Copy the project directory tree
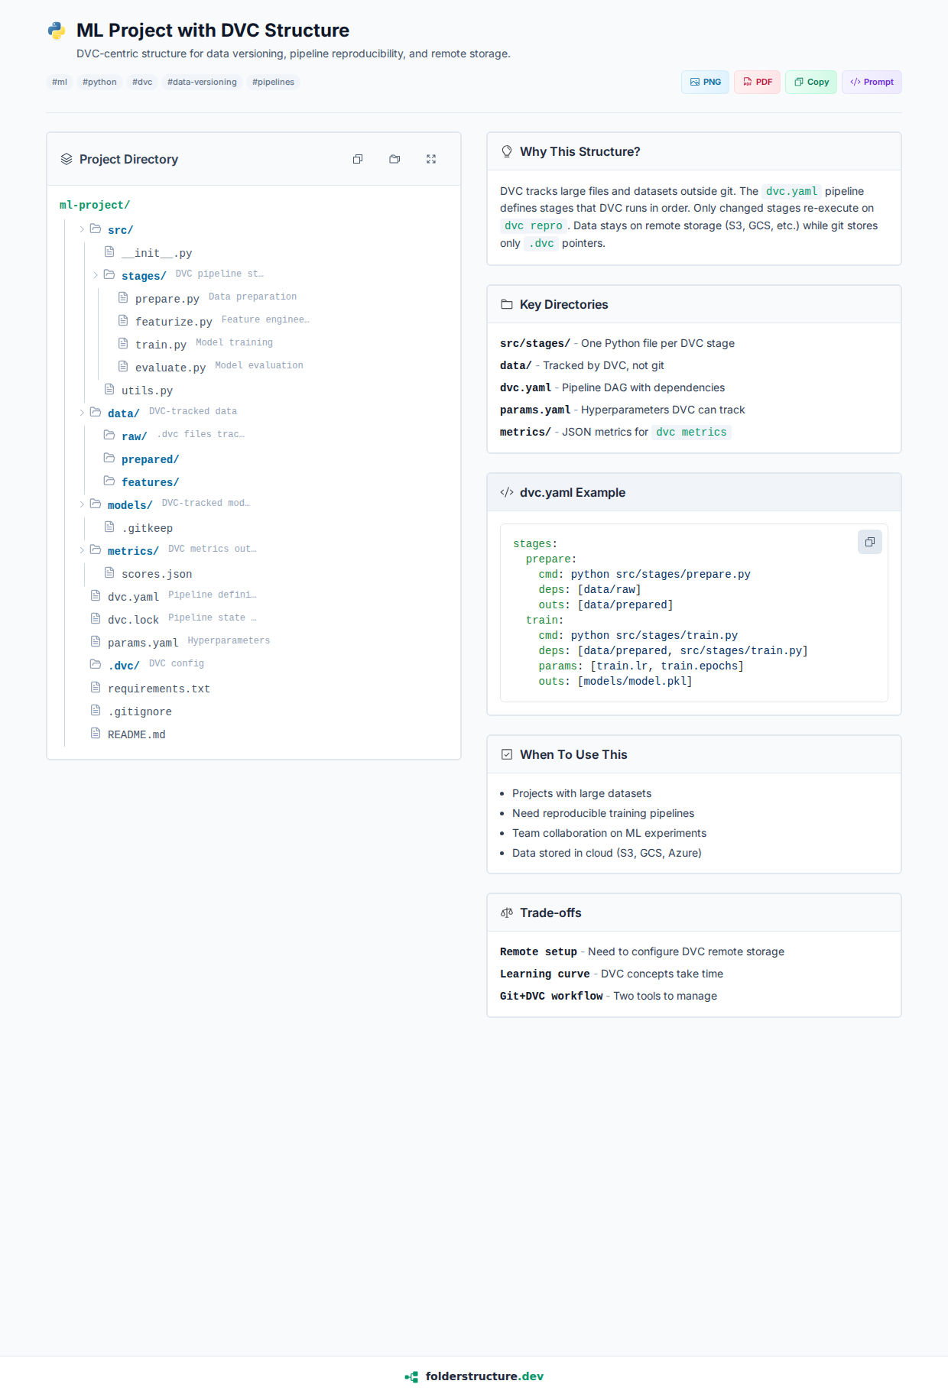The width and height of the screenshot is (948, 1397). point(358,159)
